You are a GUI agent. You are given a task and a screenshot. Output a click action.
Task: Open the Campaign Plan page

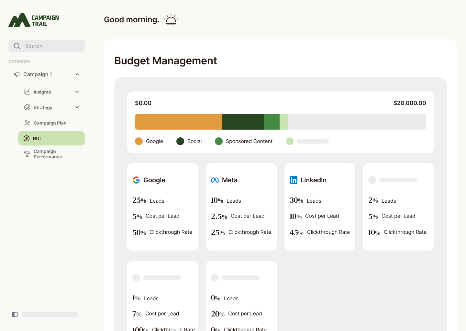(x=51, y=123)
